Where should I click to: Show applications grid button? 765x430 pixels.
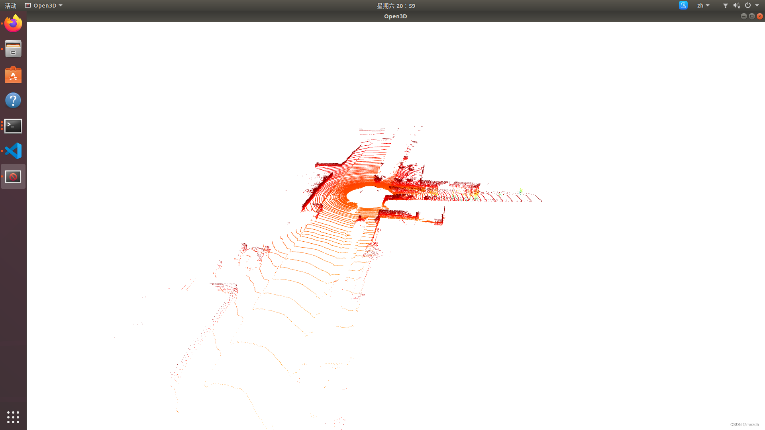pyautogui.click(x=13, y=417)
